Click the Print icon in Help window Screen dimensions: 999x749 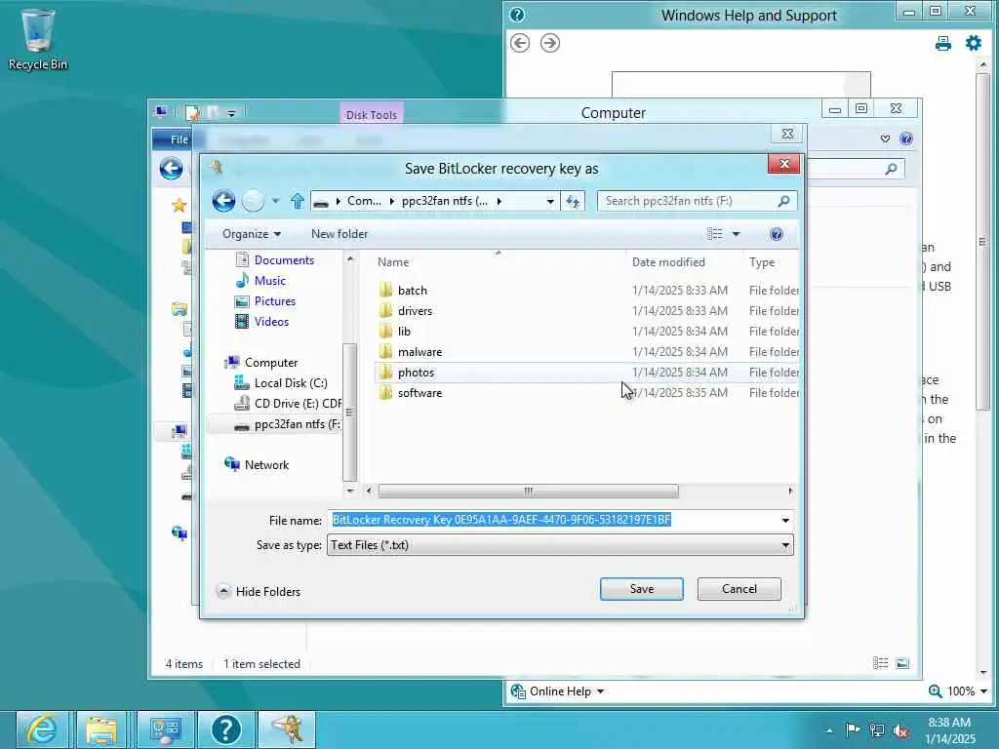click(x=943, y=43)
